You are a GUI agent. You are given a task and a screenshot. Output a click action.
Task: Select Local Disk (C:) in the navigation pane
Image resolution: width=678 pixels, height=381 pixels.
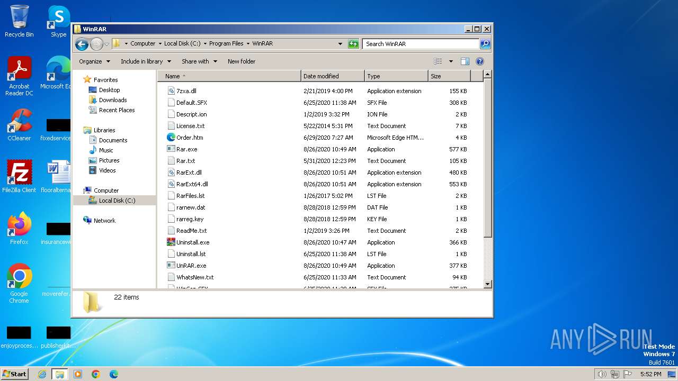click(117, 201)
